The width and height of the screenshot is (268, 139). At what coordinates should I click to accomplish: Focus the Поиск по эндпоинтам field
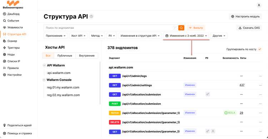111,28
